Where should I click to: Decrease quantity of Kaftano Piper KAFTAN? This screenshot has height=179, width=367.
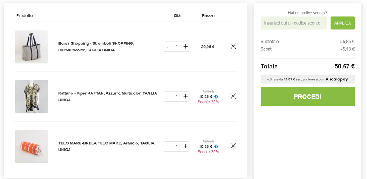pos(167,97)
